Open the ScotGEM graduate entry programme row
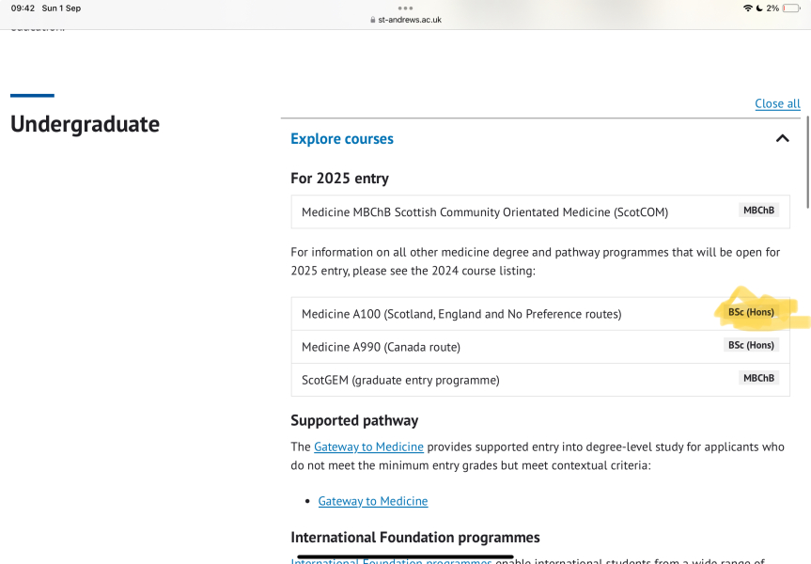 398,378
